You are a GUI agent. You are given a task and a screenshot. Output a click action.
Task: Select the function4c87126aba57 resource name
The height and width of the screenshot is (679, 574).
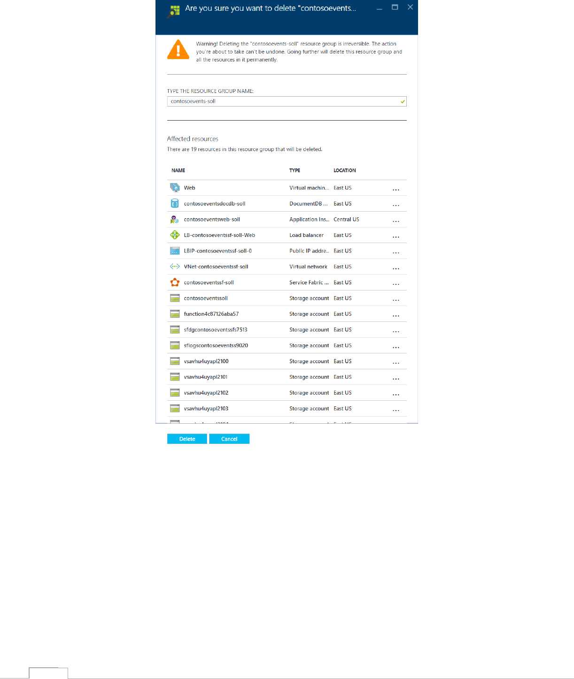211,314
